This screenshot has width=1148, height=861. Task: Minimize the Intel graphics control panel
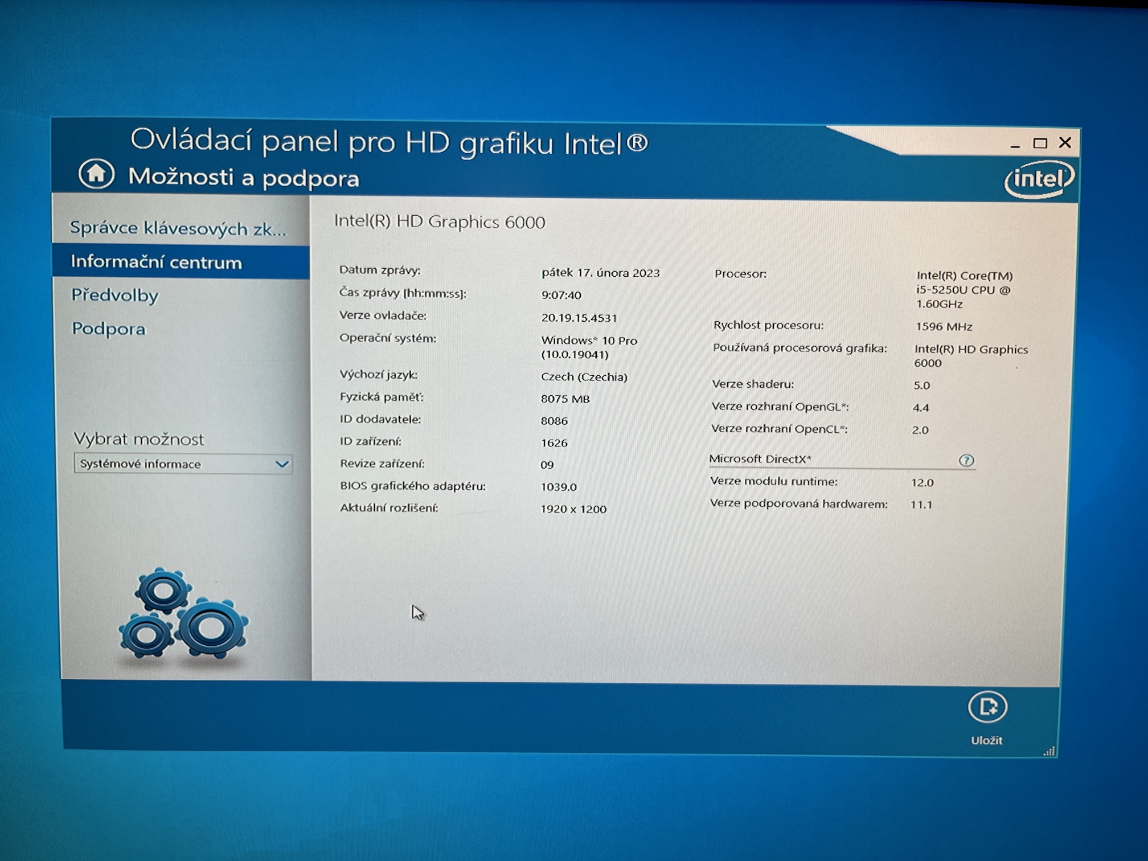(x=1015, y=145)
